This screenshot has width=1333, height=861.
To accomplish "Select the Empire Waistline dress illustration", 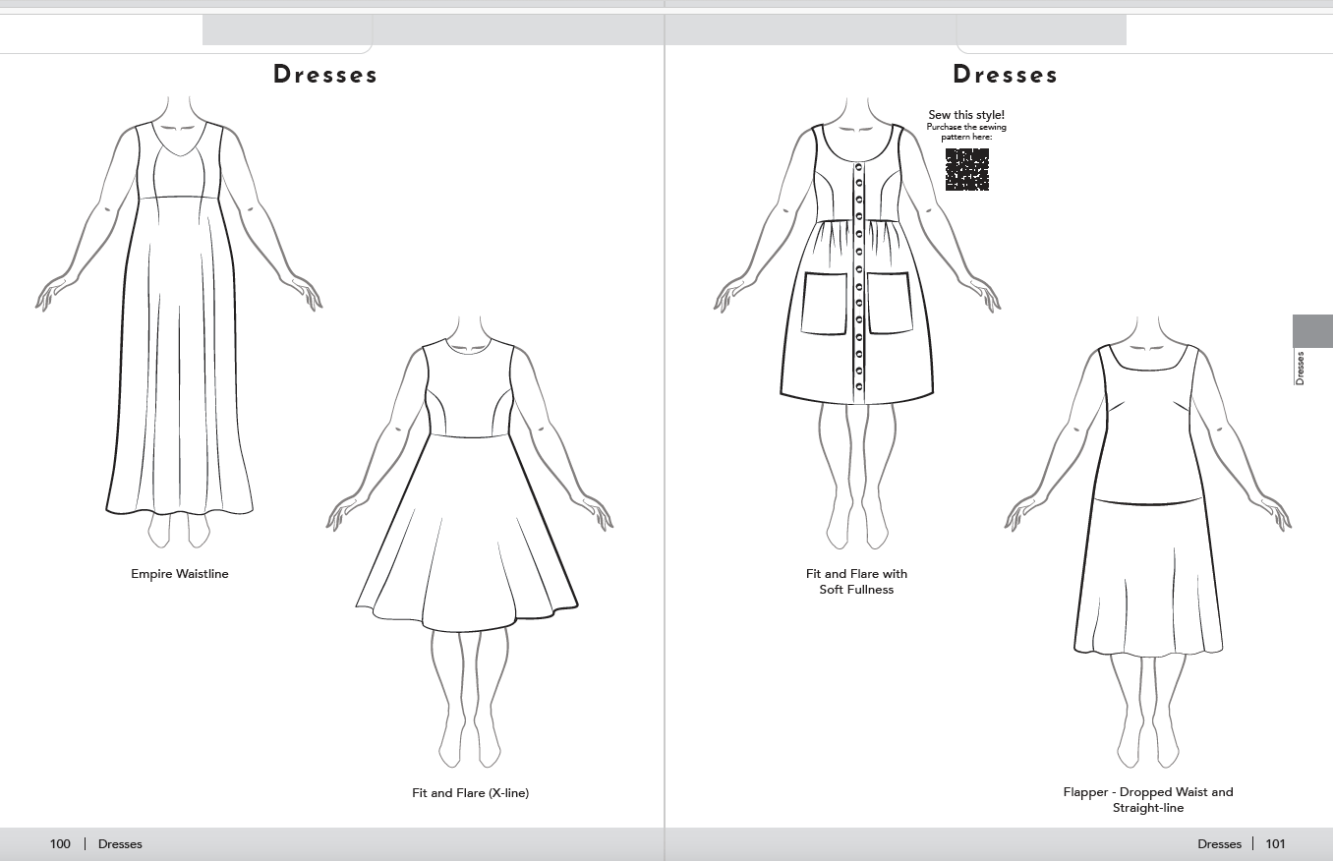I will coord(179,321).
